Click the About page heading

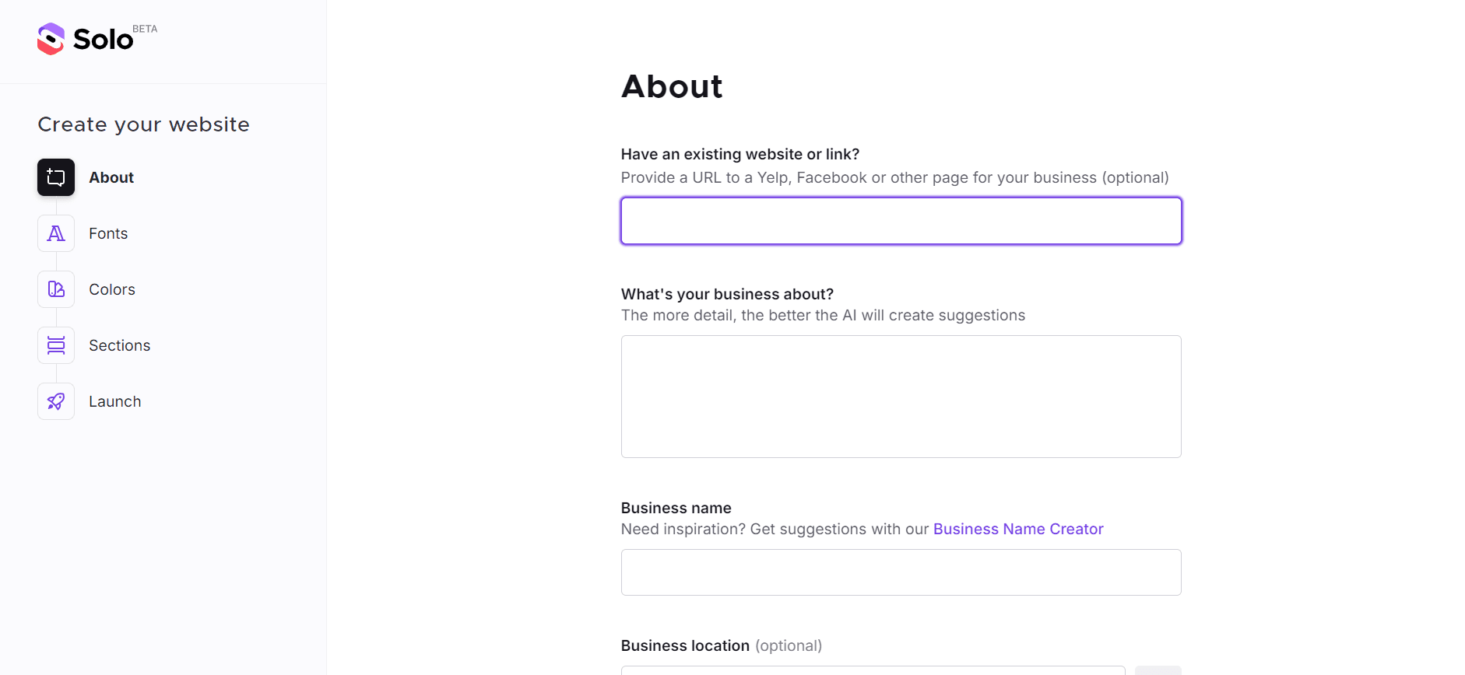point(671,86)
